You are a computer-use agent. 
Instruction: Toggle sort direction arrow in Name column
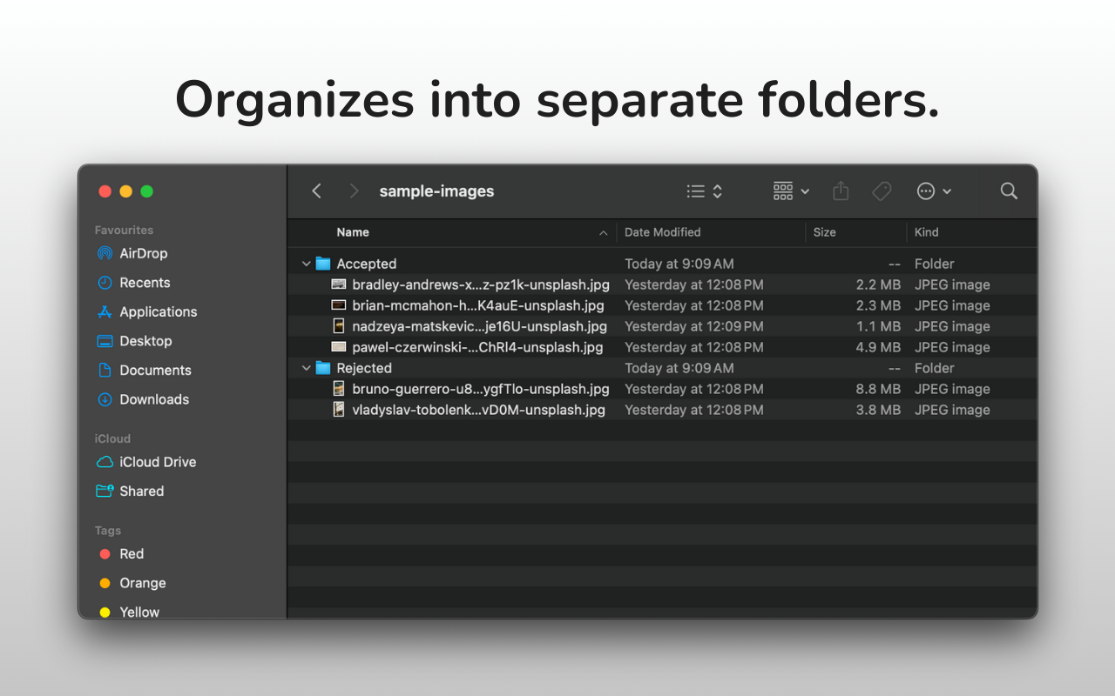pyautogui.click(x=603, y=232)
